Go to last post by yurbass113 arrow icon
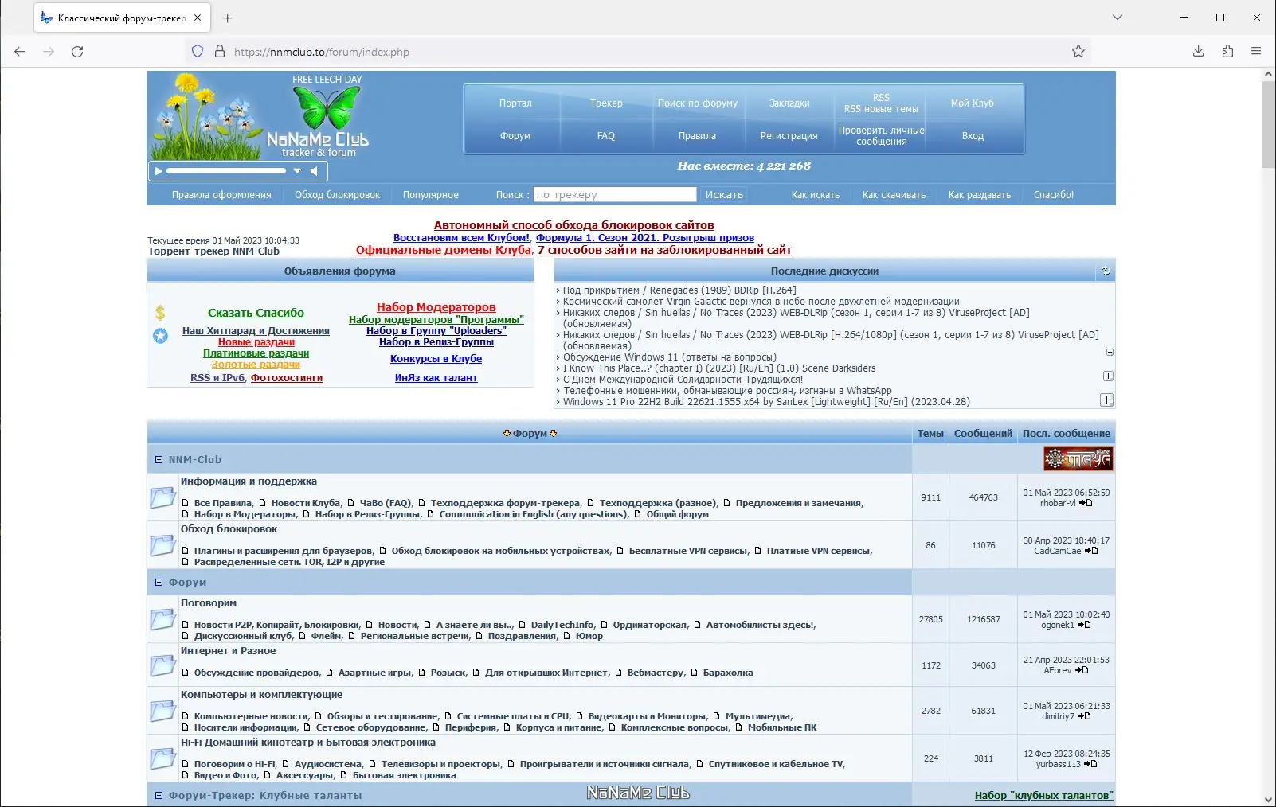Viewport: 1276px width, 807px height. [x=1090, y=764]
